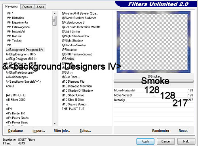Click the filter preview thumbnail
The height and width of the screenshot is (146, 198).
pyautogui.click(x=154, y=42)
